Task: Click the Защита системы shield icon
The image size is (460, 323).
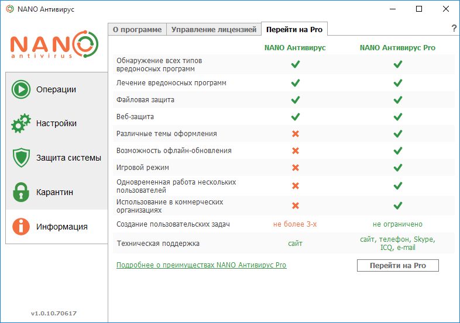Action: tap(21, 158)
